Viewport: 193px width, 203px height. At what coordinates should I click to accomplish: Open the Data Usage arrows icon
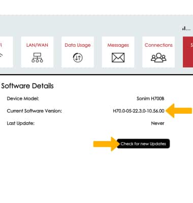pyautogui.click(x=78, y=57)
